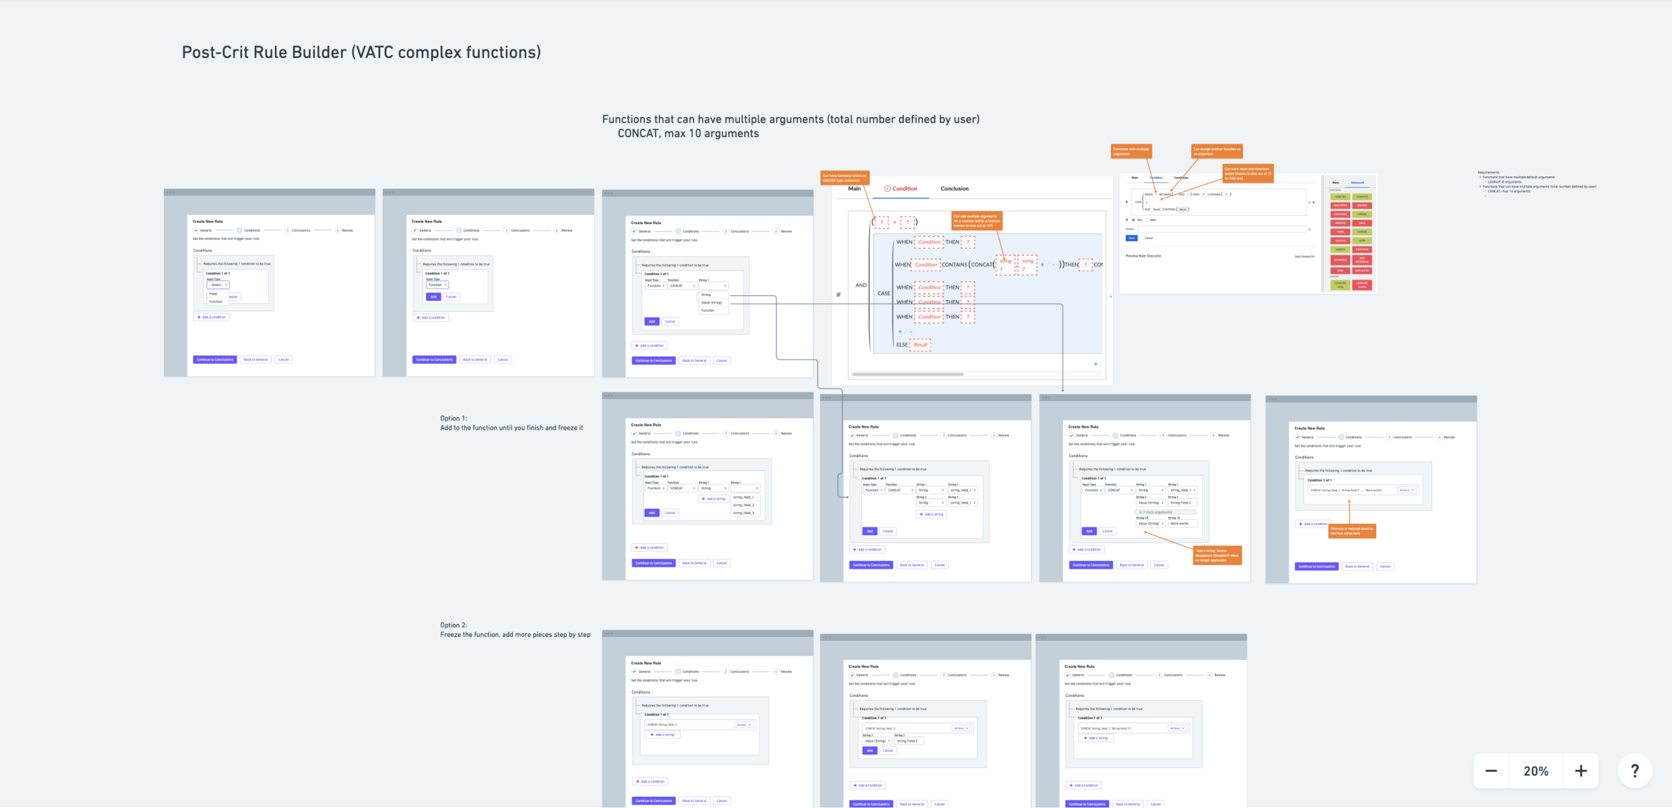Click horizontal scrollbar under the IF expression box
The image size is (1672, 808).
coord(908,374)
